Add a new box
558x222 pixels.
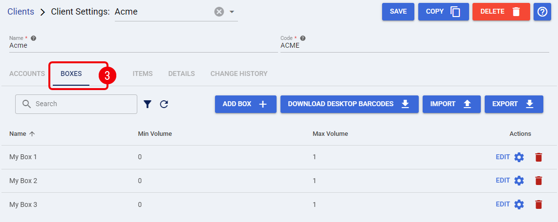[246, 104]
